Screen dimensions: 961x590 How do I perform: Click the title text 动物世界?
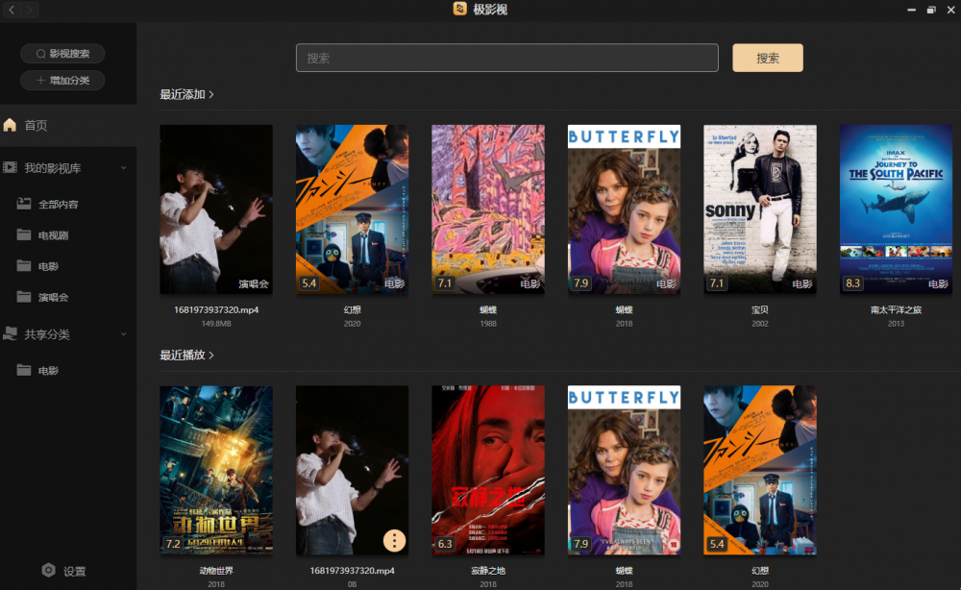click(x=216, y=571)
